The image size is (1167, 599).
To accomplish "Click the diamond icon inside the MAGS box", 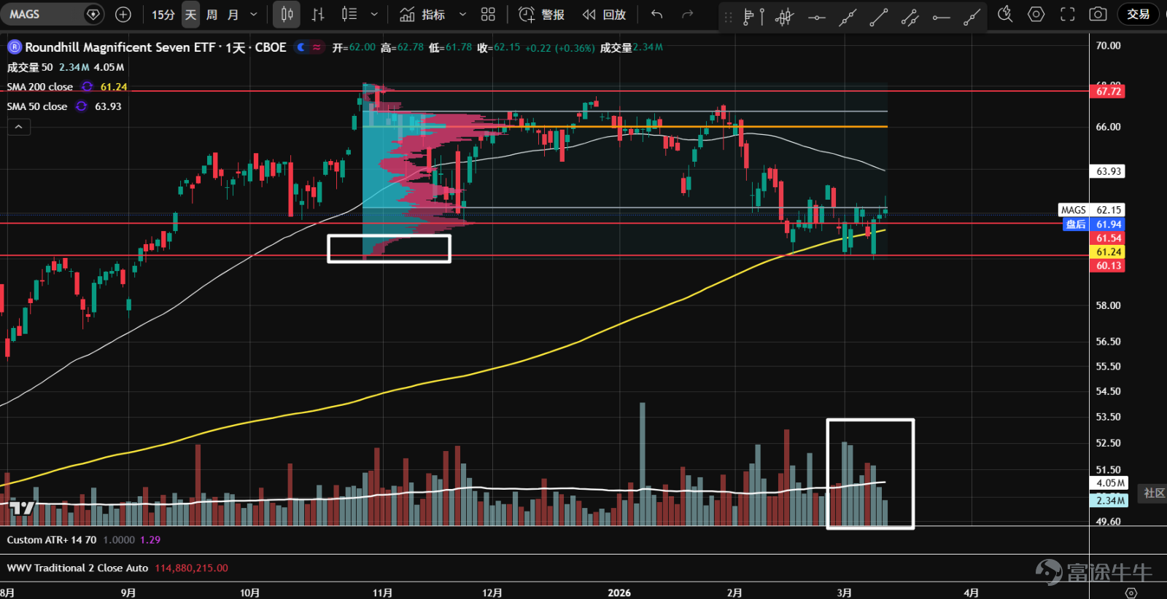I will pyautogui.click(x=93, y=14).
